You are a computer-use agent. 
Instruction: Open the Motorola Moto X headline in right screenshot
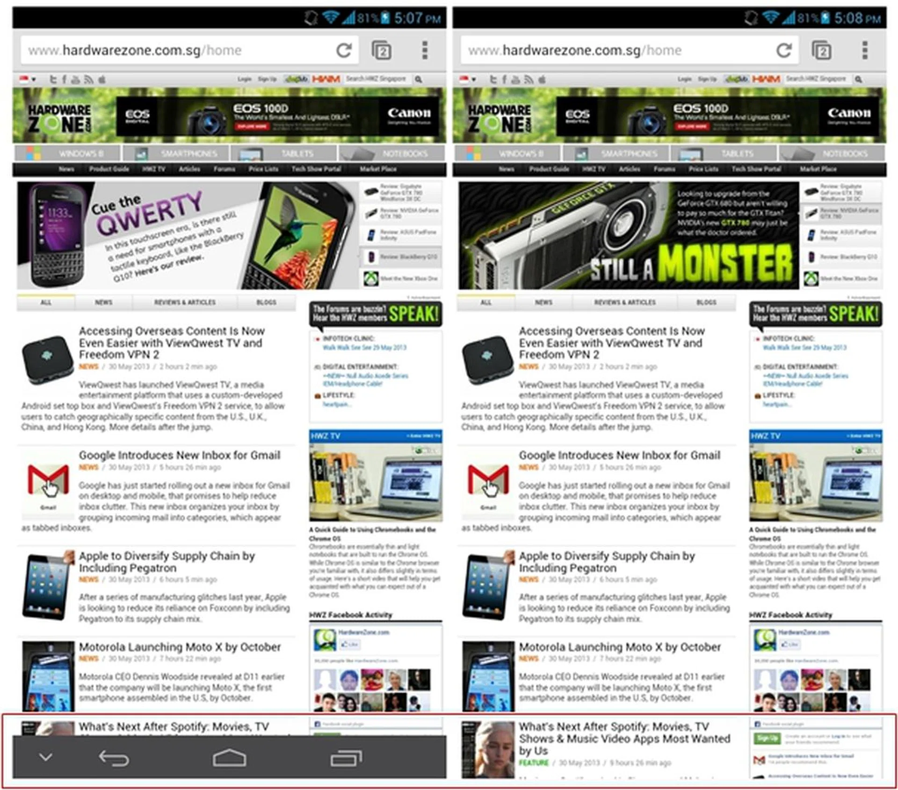coord(619,647)
